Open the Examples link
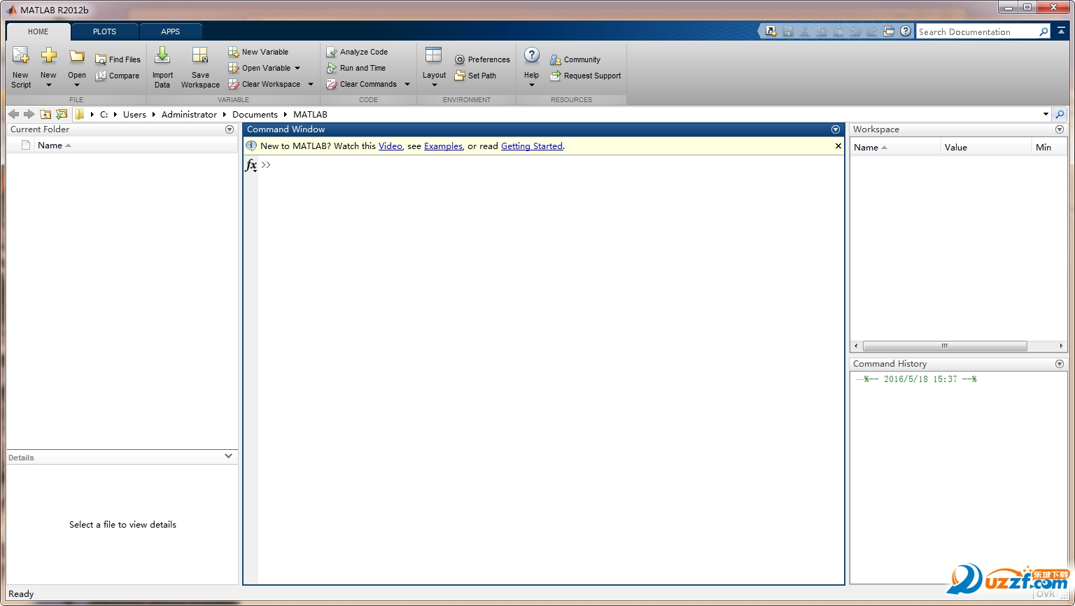The image size is (1075, 606). (x=443, y=146)
